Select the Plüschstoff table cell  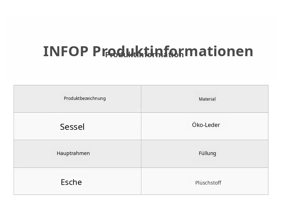[x=205, y=181]
